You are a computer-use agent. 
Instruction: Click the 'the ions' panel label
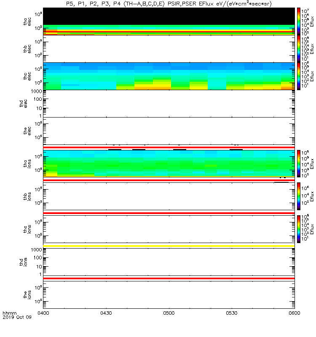pyautogui.click(x=27, y=294)
